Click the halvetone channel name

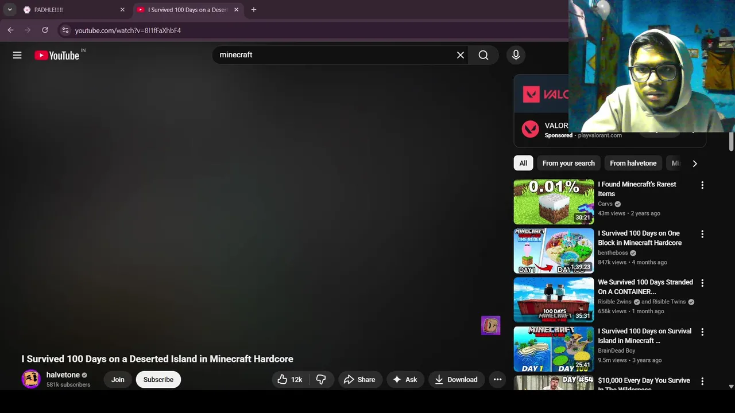click(63, 375)
